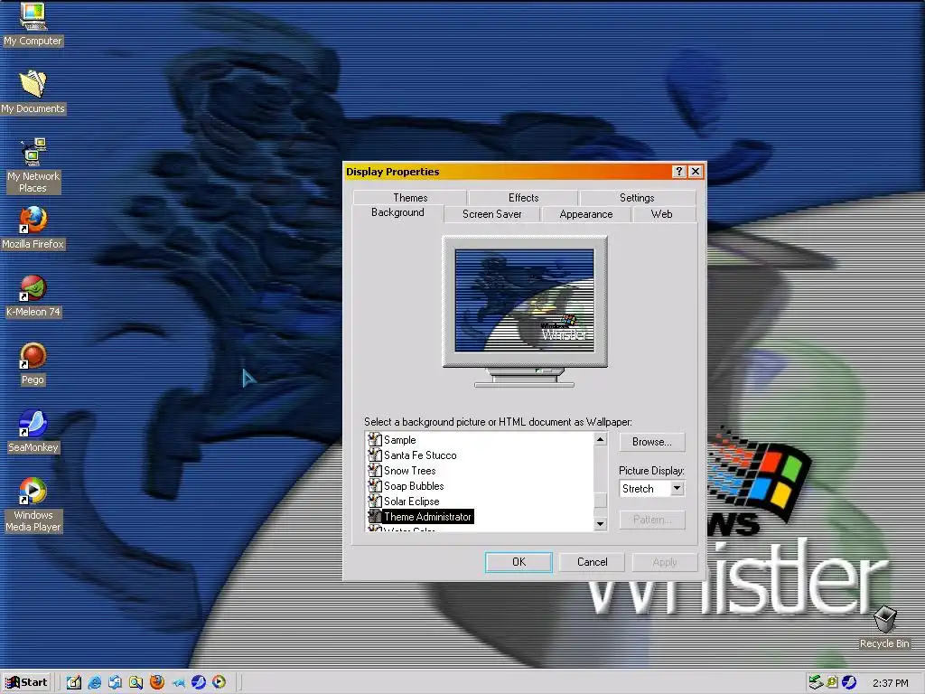Click the monitor wallpaper preview
Screen dimensions: 925x694
pos(525,300)
